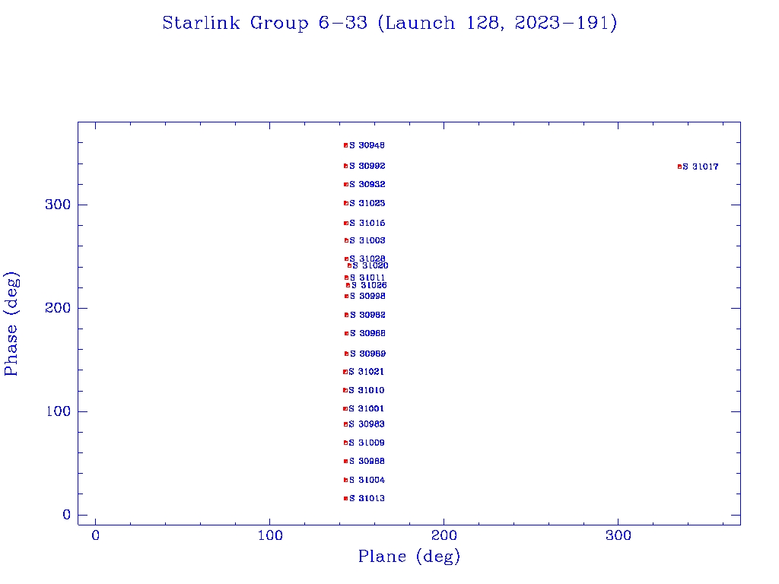This screenshot has height=584, width=779.
Task: Click the red data point beside S 30948
Action: pos(346,145)
